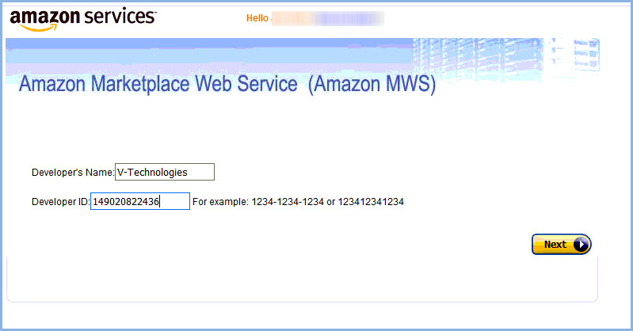
Task: Click the blurred account name after Hello
Action: click(327, 18)
